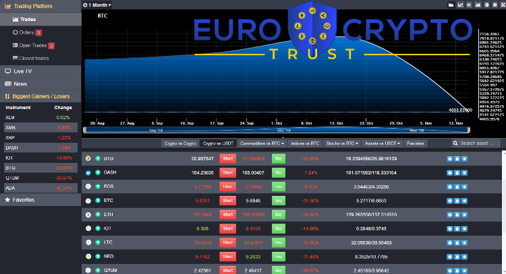Switch to Indices vs BTC tab
The image size is (506, 274).
click(305, 143)
